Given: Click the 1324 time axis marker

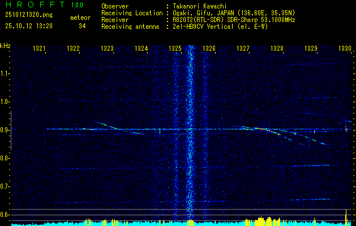Looking at the screenshot, I should click(x=141, y=48).
